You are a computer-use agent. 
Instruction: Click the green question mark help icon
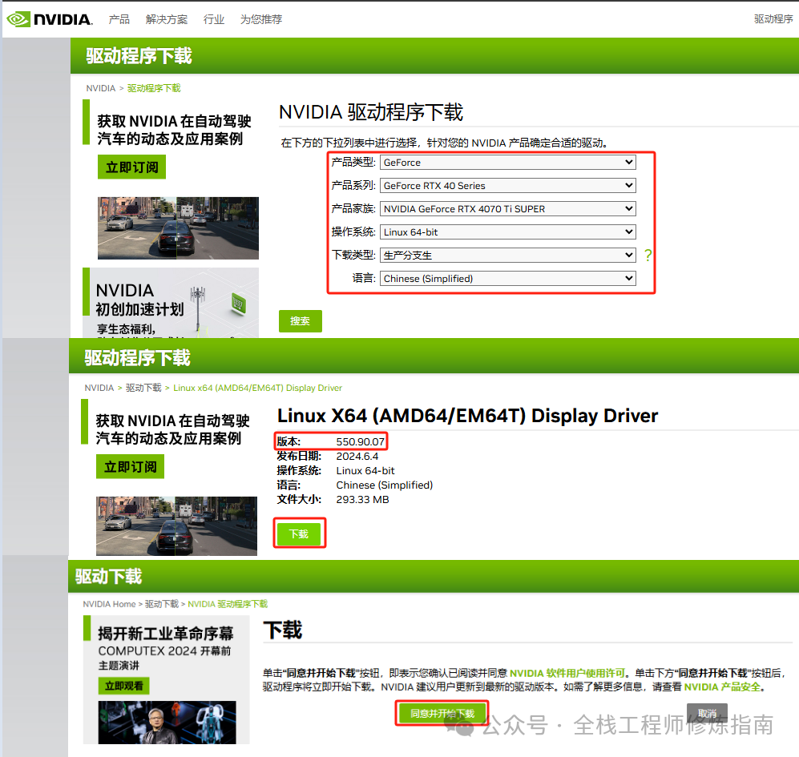pyautogui.click(x=648, y=255)
